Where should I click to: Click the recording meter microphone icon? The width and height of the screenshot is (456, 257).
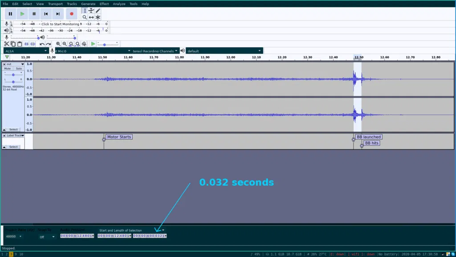(x=6, y=24)
